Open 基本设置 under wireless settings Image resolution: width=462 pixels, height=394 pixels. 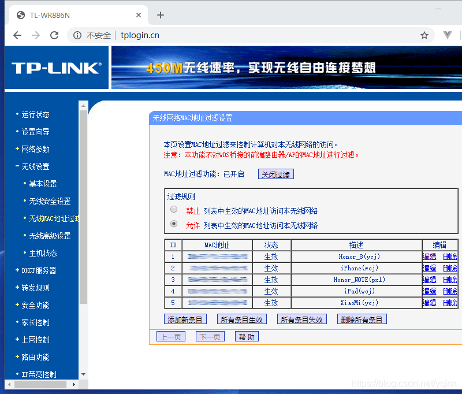click(x=43, y=184)
